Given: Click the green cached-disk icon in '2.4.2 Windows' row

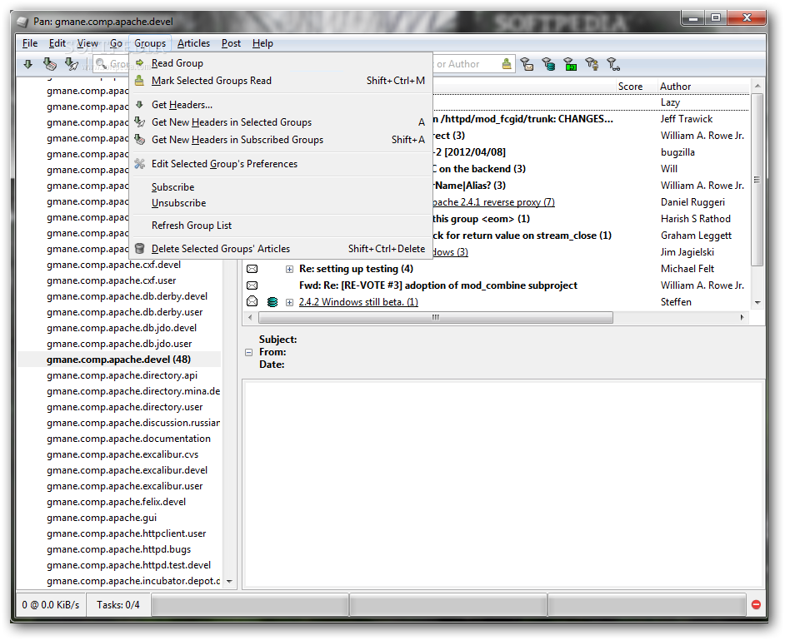Looking at the screenshot, I should pos(272,302).
